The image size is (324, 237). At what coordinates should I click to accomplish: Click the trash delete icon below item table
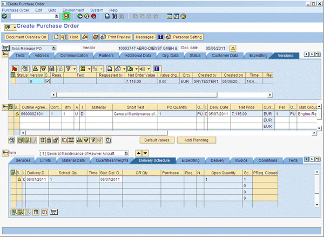pyautogui.click(x=43, y=140)
